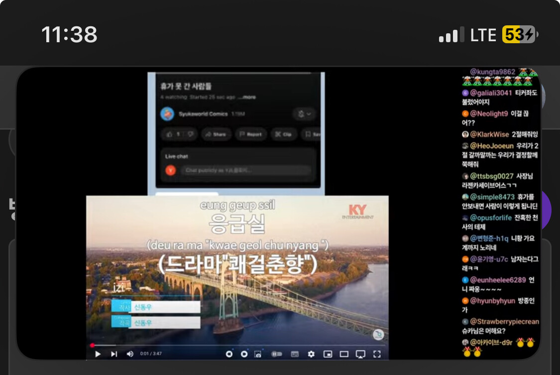Click username @Neolight9 in chat
This screenshot has height=375, width=560.
[489, 113]
